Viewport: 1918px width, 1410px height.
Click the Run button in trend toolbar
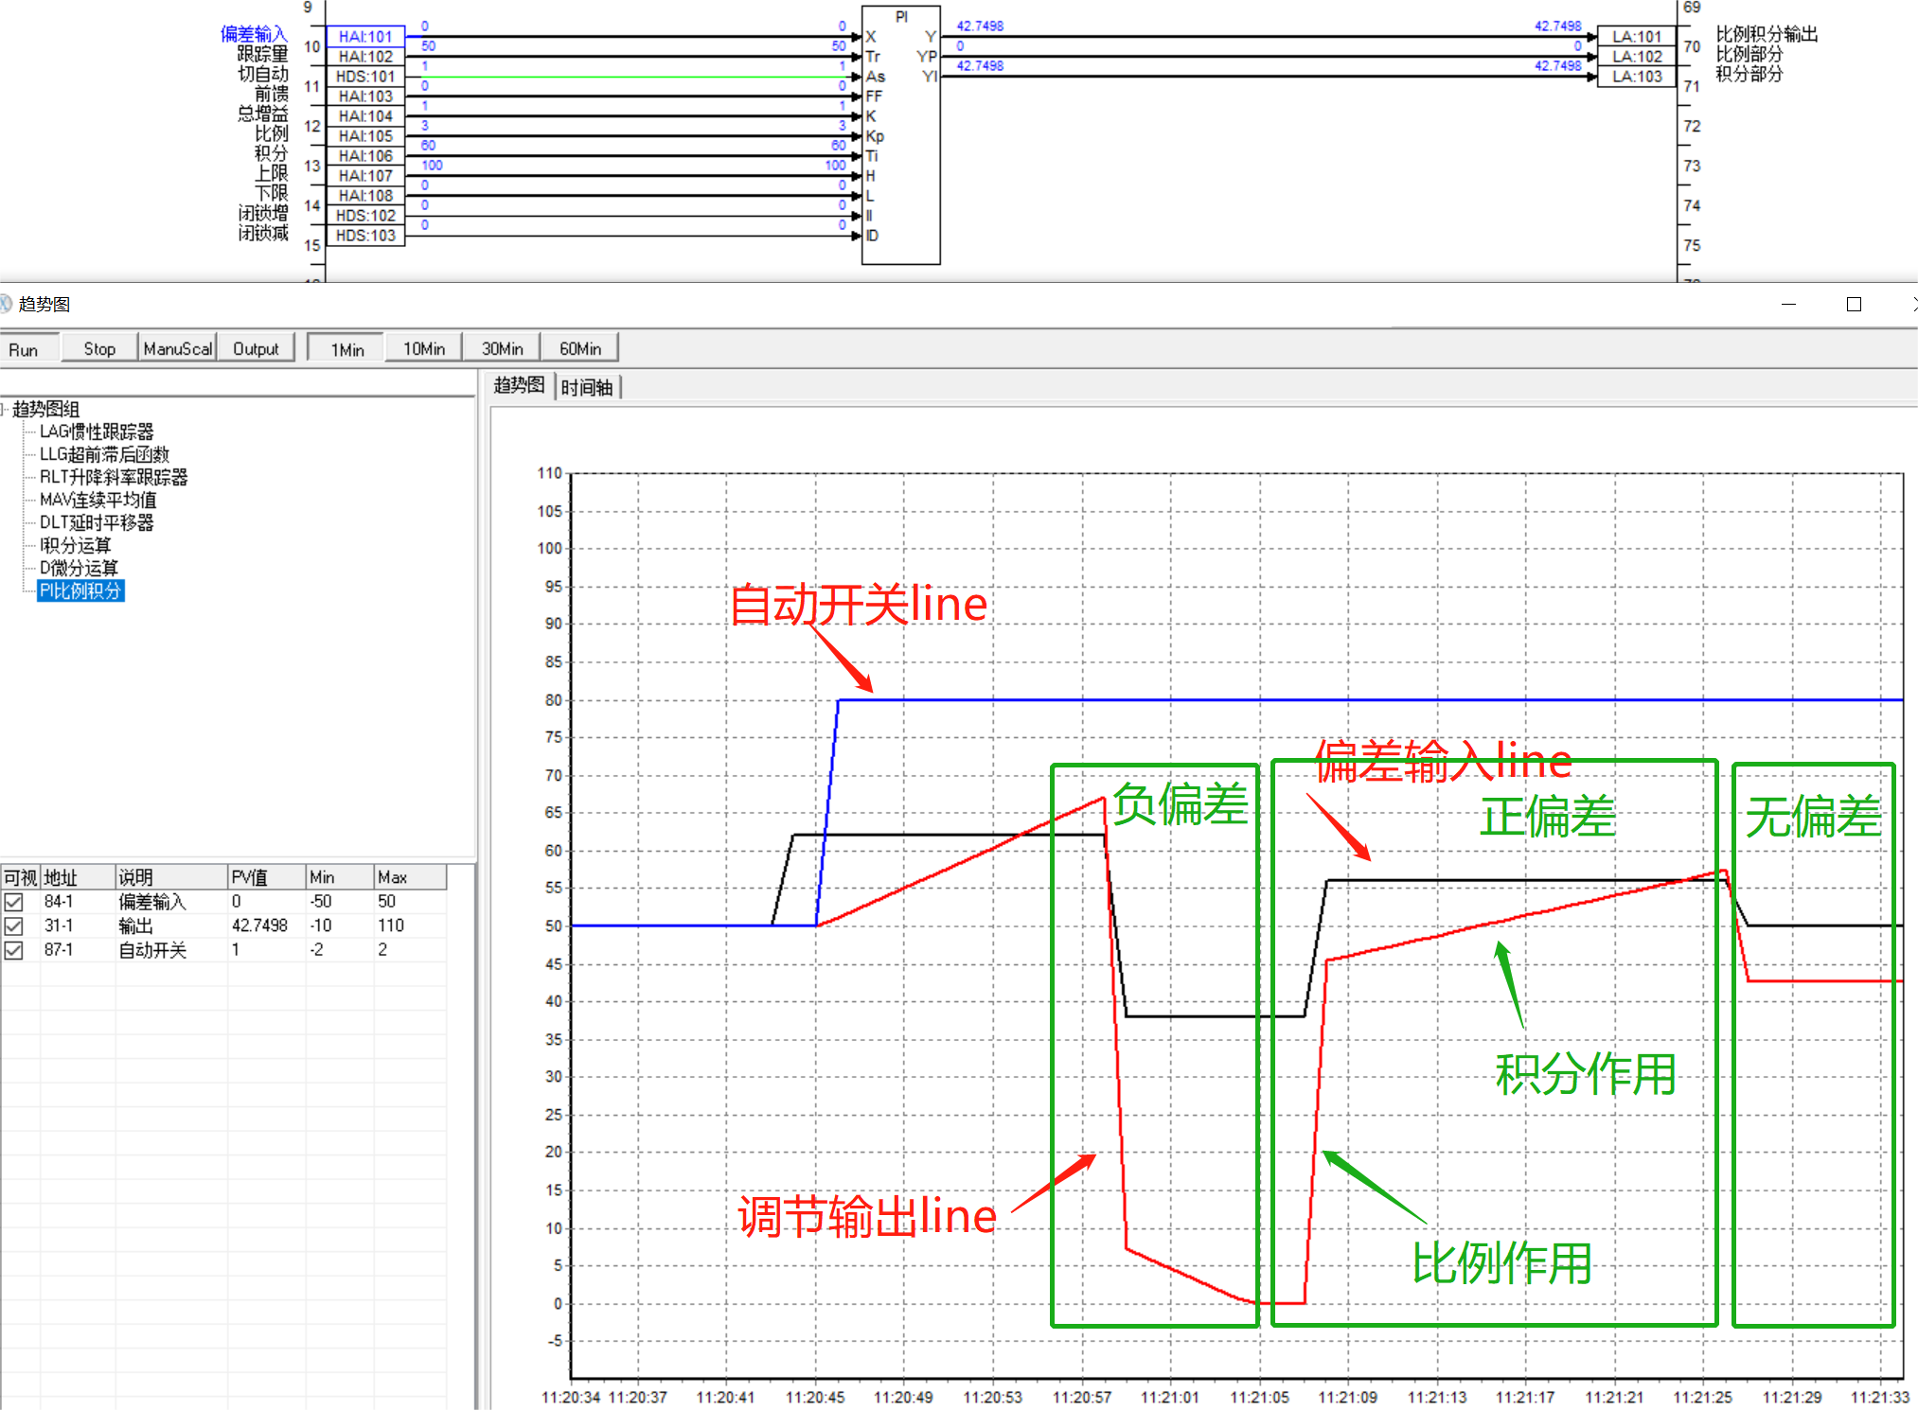coord(25,349)
